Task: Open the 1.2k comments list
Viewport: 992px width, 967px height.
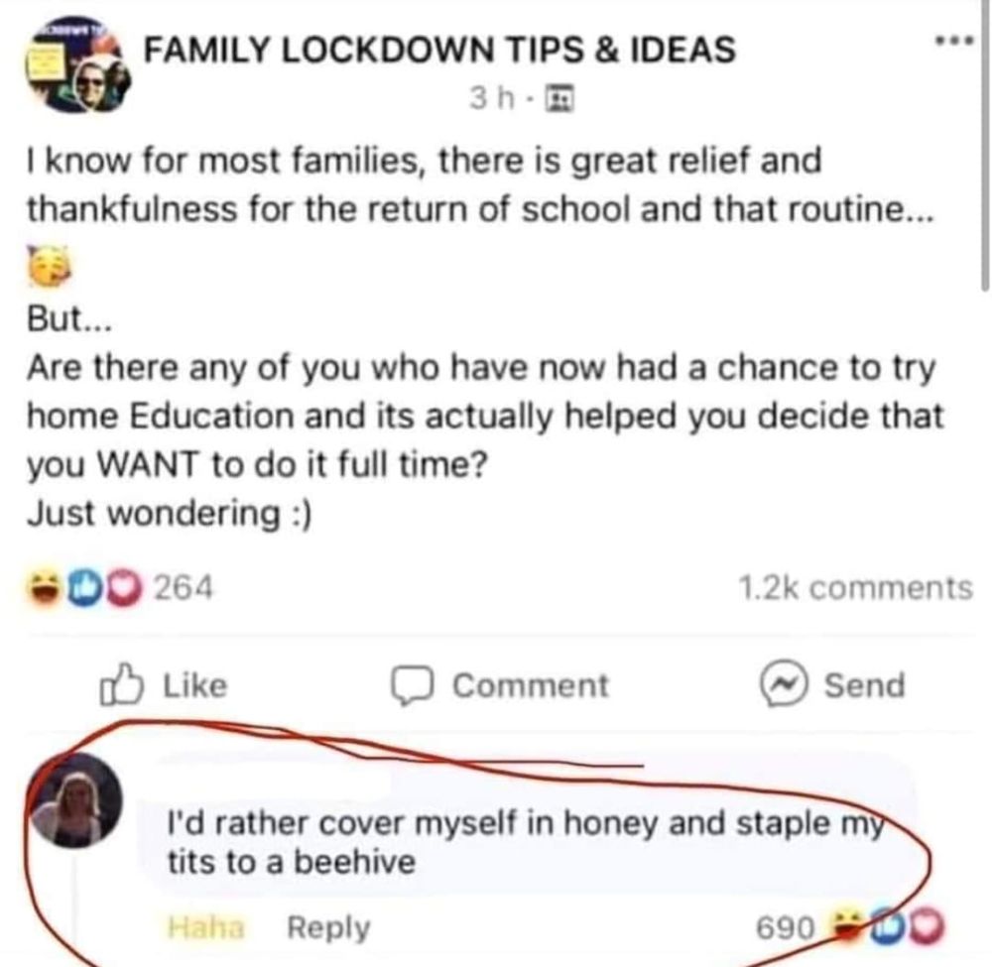Action: click(855, 587)
